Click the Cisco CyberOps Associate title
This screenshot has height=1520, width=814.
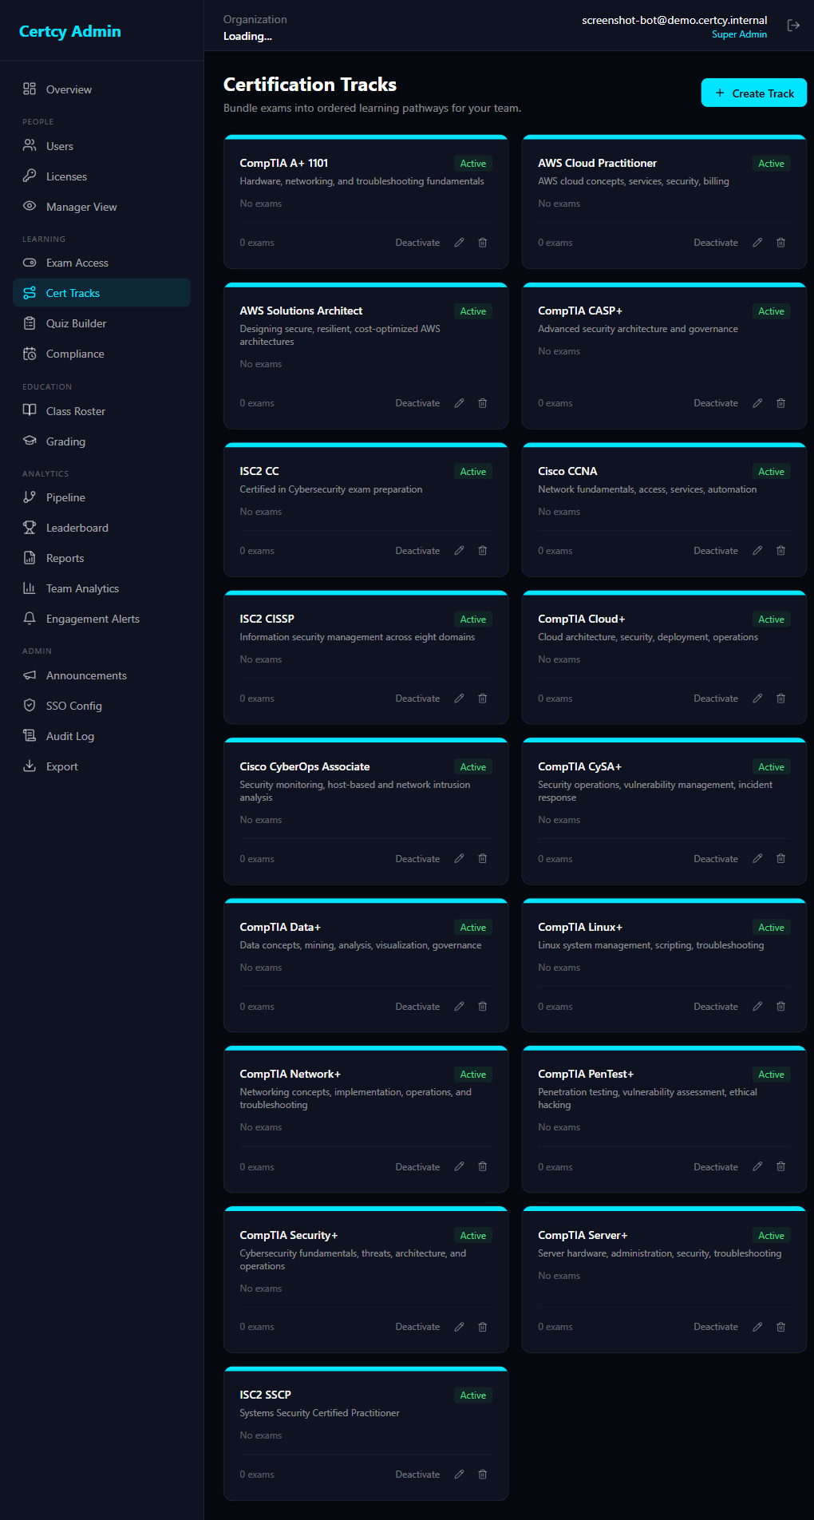pyautogui.click(x=305, y=766)
